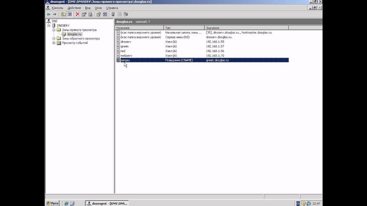Open the Пуск start menu
The image size is (367, 206).
(x=53, y=202)
